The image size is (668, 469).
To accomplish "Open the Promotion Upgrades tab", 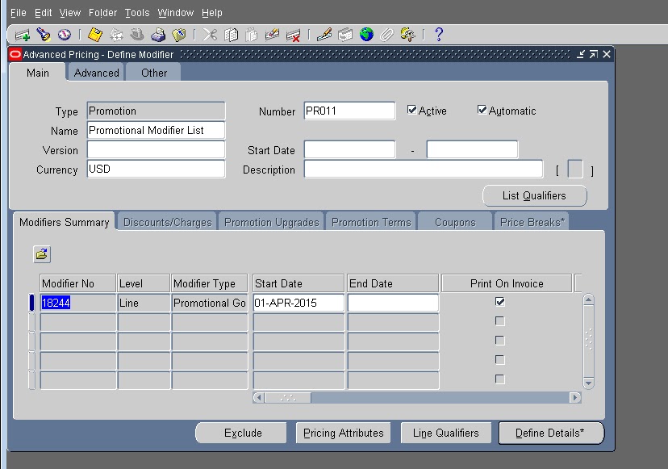I will (x=271, y=222).
